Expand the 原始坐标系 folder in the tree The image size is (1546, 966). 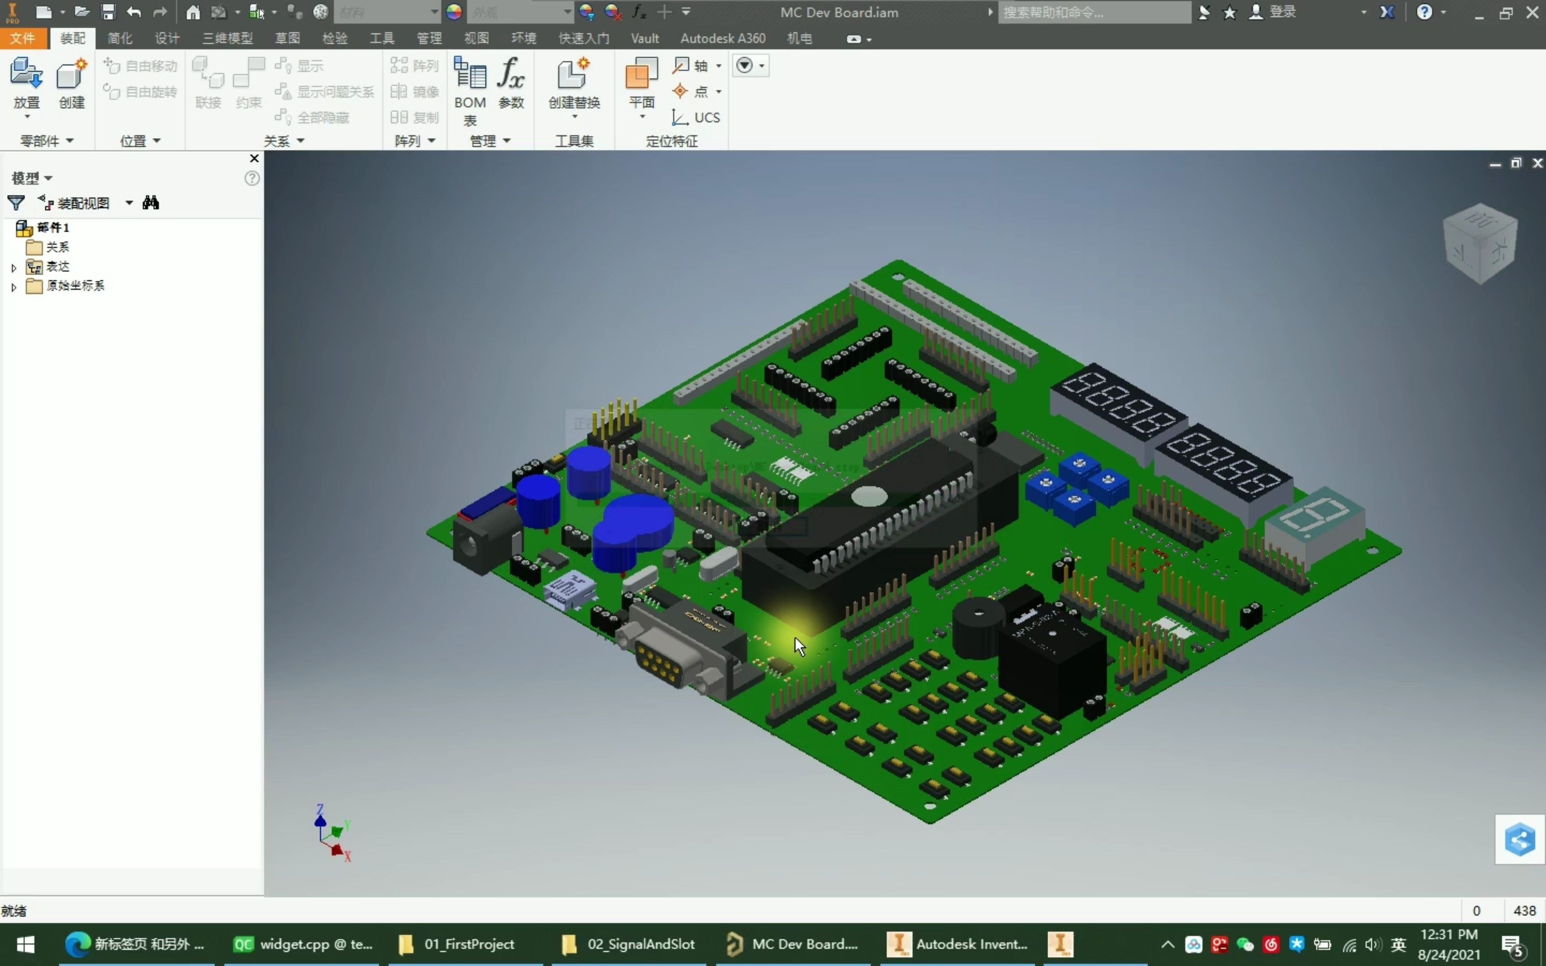click(x=14, y=286)
